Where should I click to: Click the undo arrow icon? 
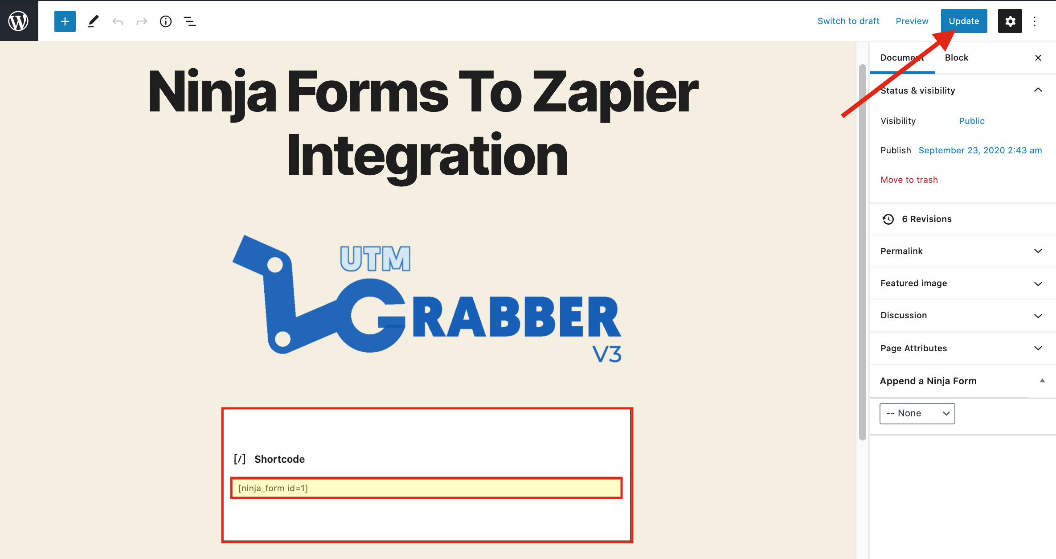pos(117,20)
